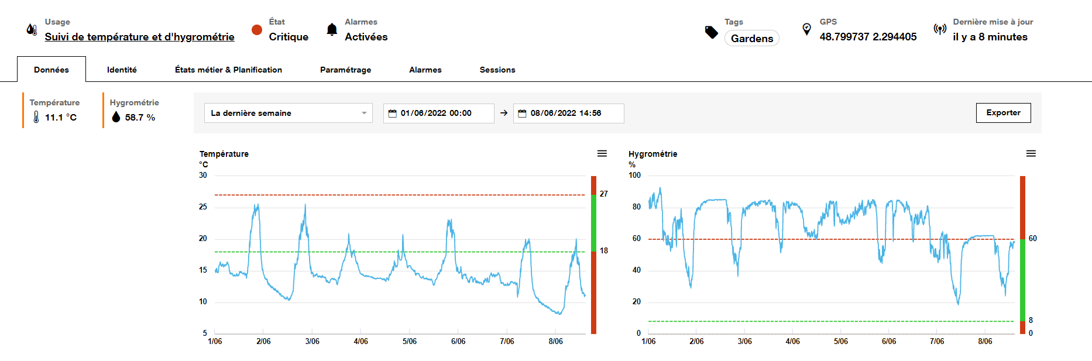Click the temperature and humidity usage icon
The width and height of the screenshot is (1092, 361).
tap(32, 29)
